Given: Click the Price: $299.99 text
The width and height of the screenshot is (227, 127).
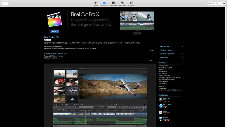Looking at the screenshot, I should [x=163, y=72].
